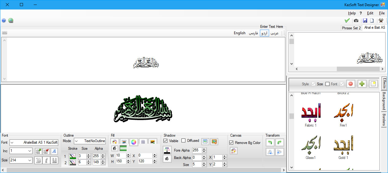Image resolution: width=388 pixels, height=173 pixels.
Task: Click the flip horizontal transform icon
Action: pyautogui.click(x=270, y=152)
